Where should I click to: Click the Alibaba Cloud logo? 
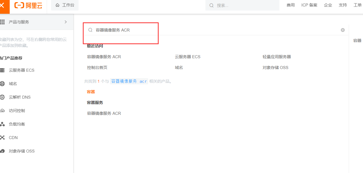[28, 5]
